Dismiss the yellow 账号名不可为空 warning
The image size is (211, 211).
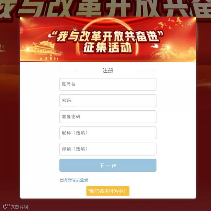tap(108, 191)
